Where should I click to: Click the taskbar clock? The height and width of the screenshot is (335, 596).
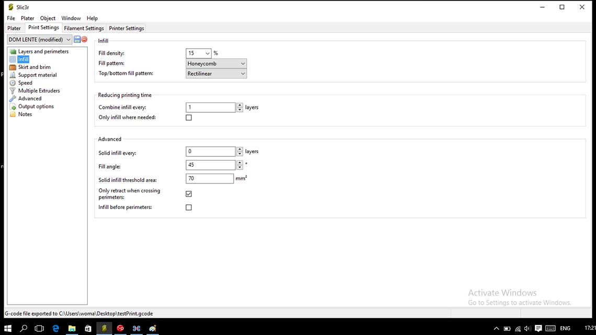click(x=590, y=328)
